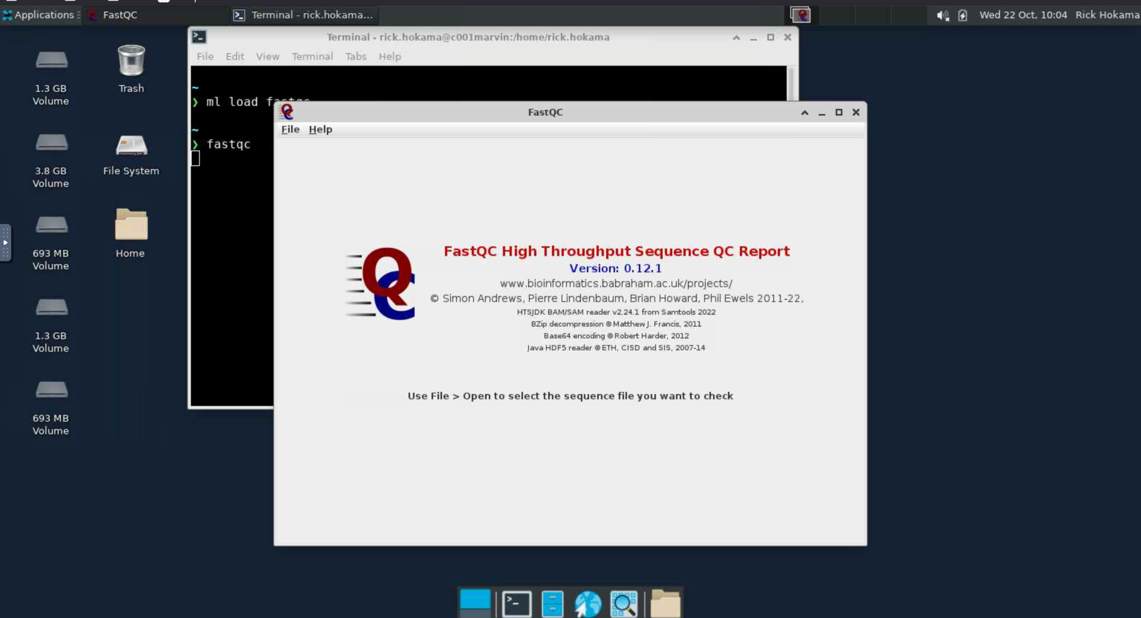Open the beige folder icon in the dock
The height and width of the screenshot is (618, 1141).
[666, 603]
